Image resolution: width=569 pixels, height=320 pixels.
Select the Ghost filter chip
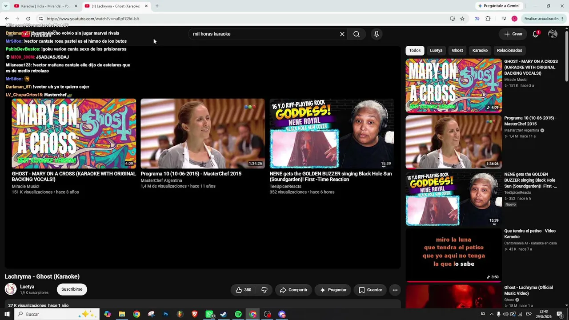[457, 50]
